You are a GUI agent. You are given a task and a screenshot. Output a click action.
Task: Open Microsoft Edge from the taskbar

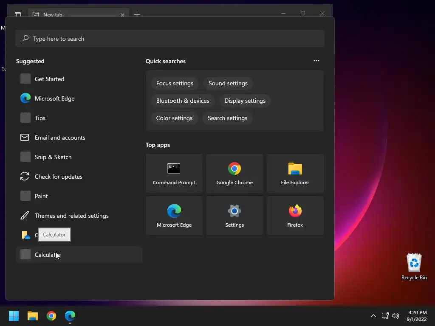(x=70, y=316)
